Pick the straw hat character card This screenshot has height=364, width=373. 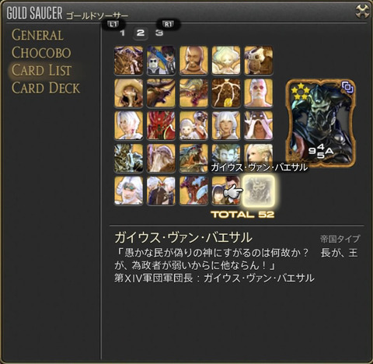(x=128, y=93)
